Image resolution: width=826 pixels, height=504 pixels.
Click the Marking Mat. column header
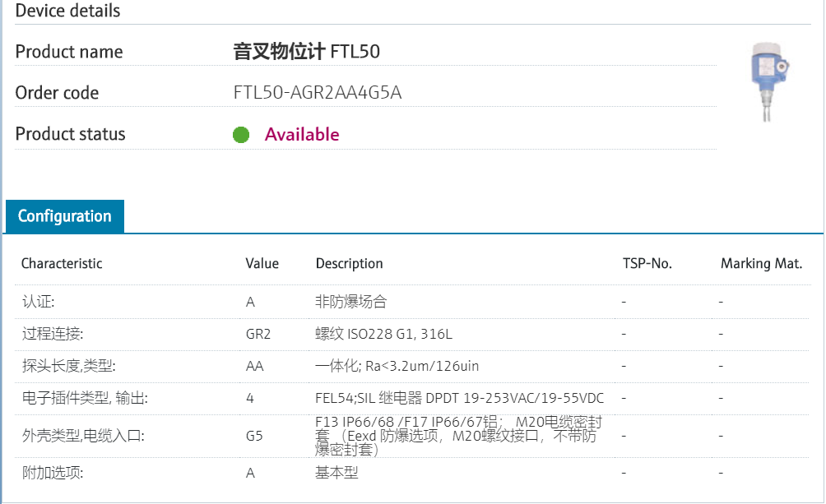(x=762, y=263)
